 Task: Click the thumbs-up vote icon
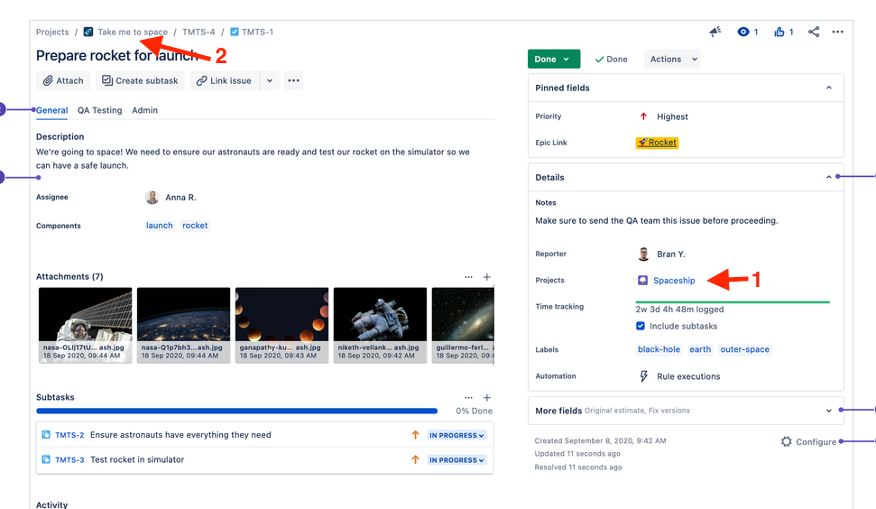click(779, 32)
